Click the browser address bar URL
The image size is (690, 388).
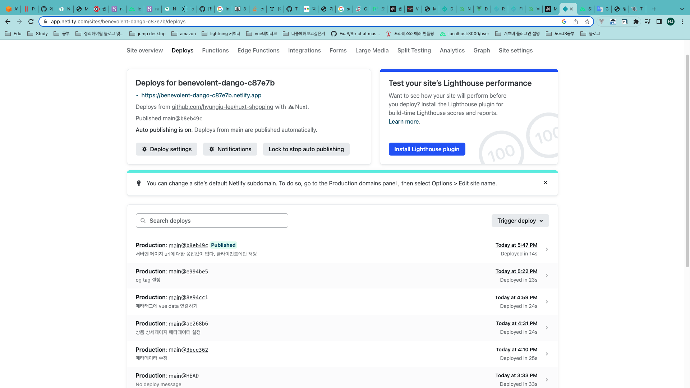118,22
